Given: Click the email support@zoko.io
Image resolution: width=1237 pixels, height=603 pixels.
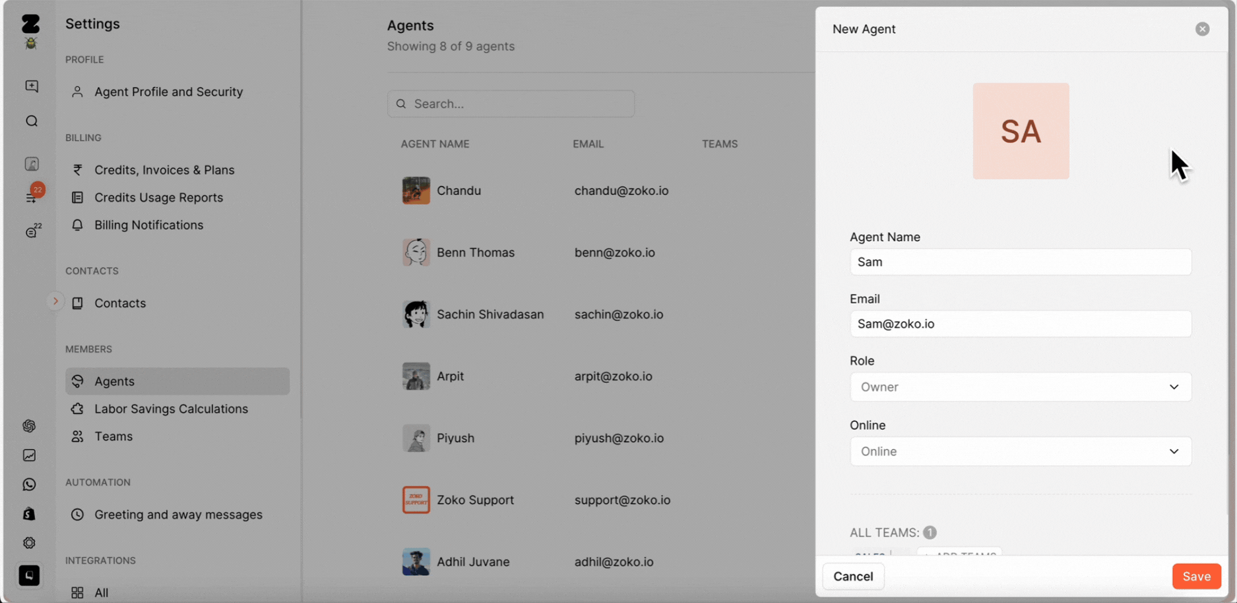Looking at the screenshot, I should point(622,500).
